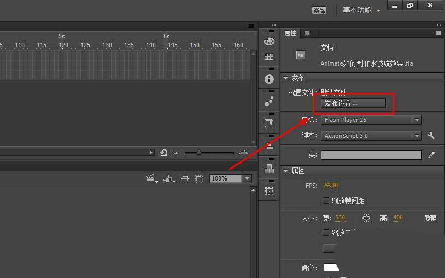445x278 pixels.
Task: Click the pencil icon to edit class
Action: tap(431, 155)
